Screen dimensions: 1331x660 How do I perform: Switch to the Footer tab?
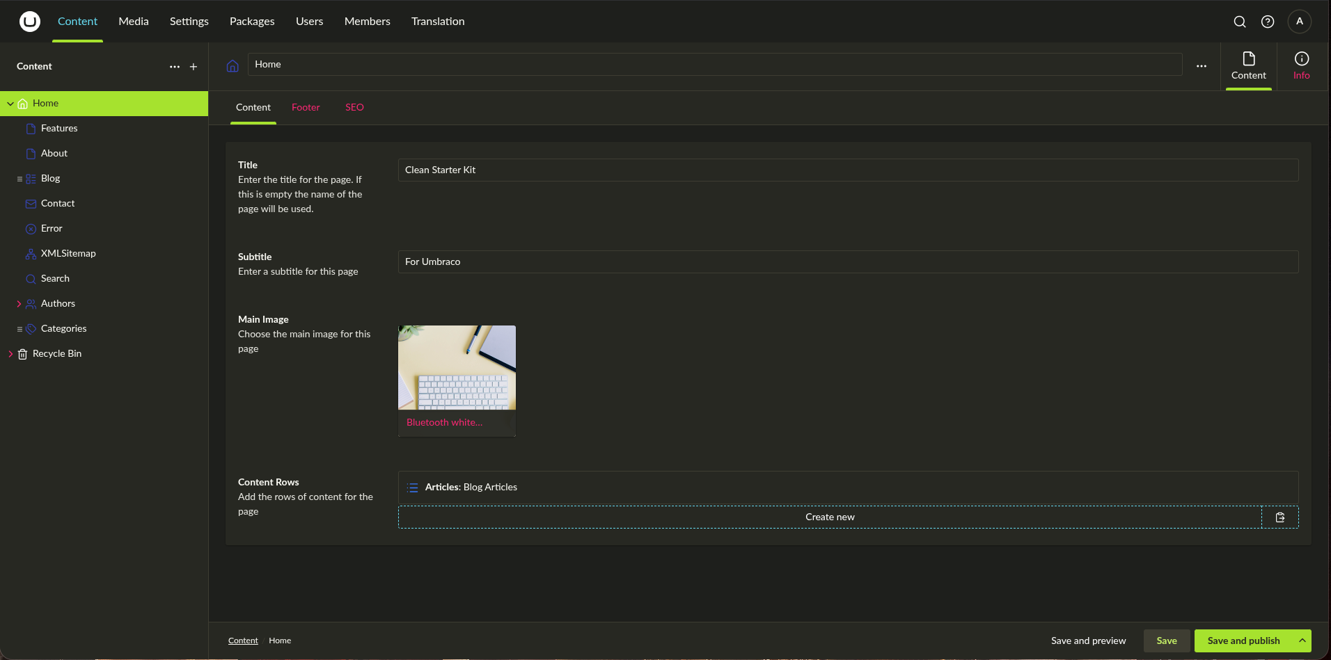pyautogui.click(x=306, y=108)
